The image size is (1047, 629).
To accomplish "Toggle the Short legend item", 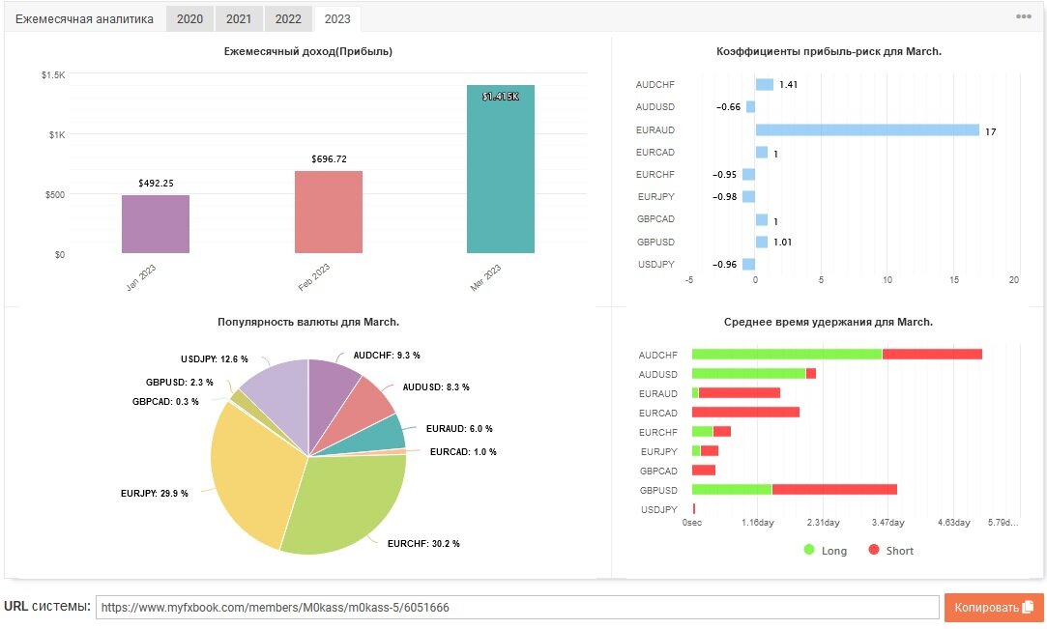I will (x=890, y=551).
